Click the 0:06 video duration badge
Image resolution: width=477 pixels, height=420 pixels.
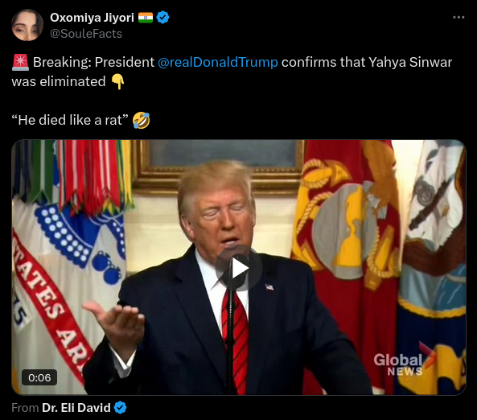[x=39, y=377]
